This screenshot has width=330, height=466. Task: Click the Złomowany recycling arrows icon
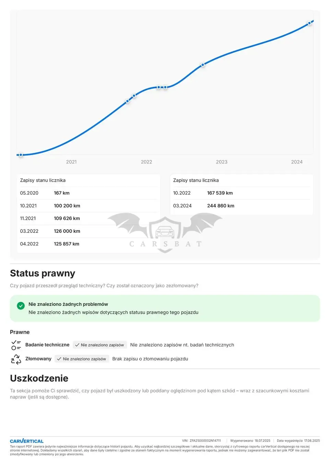[16, 359]
